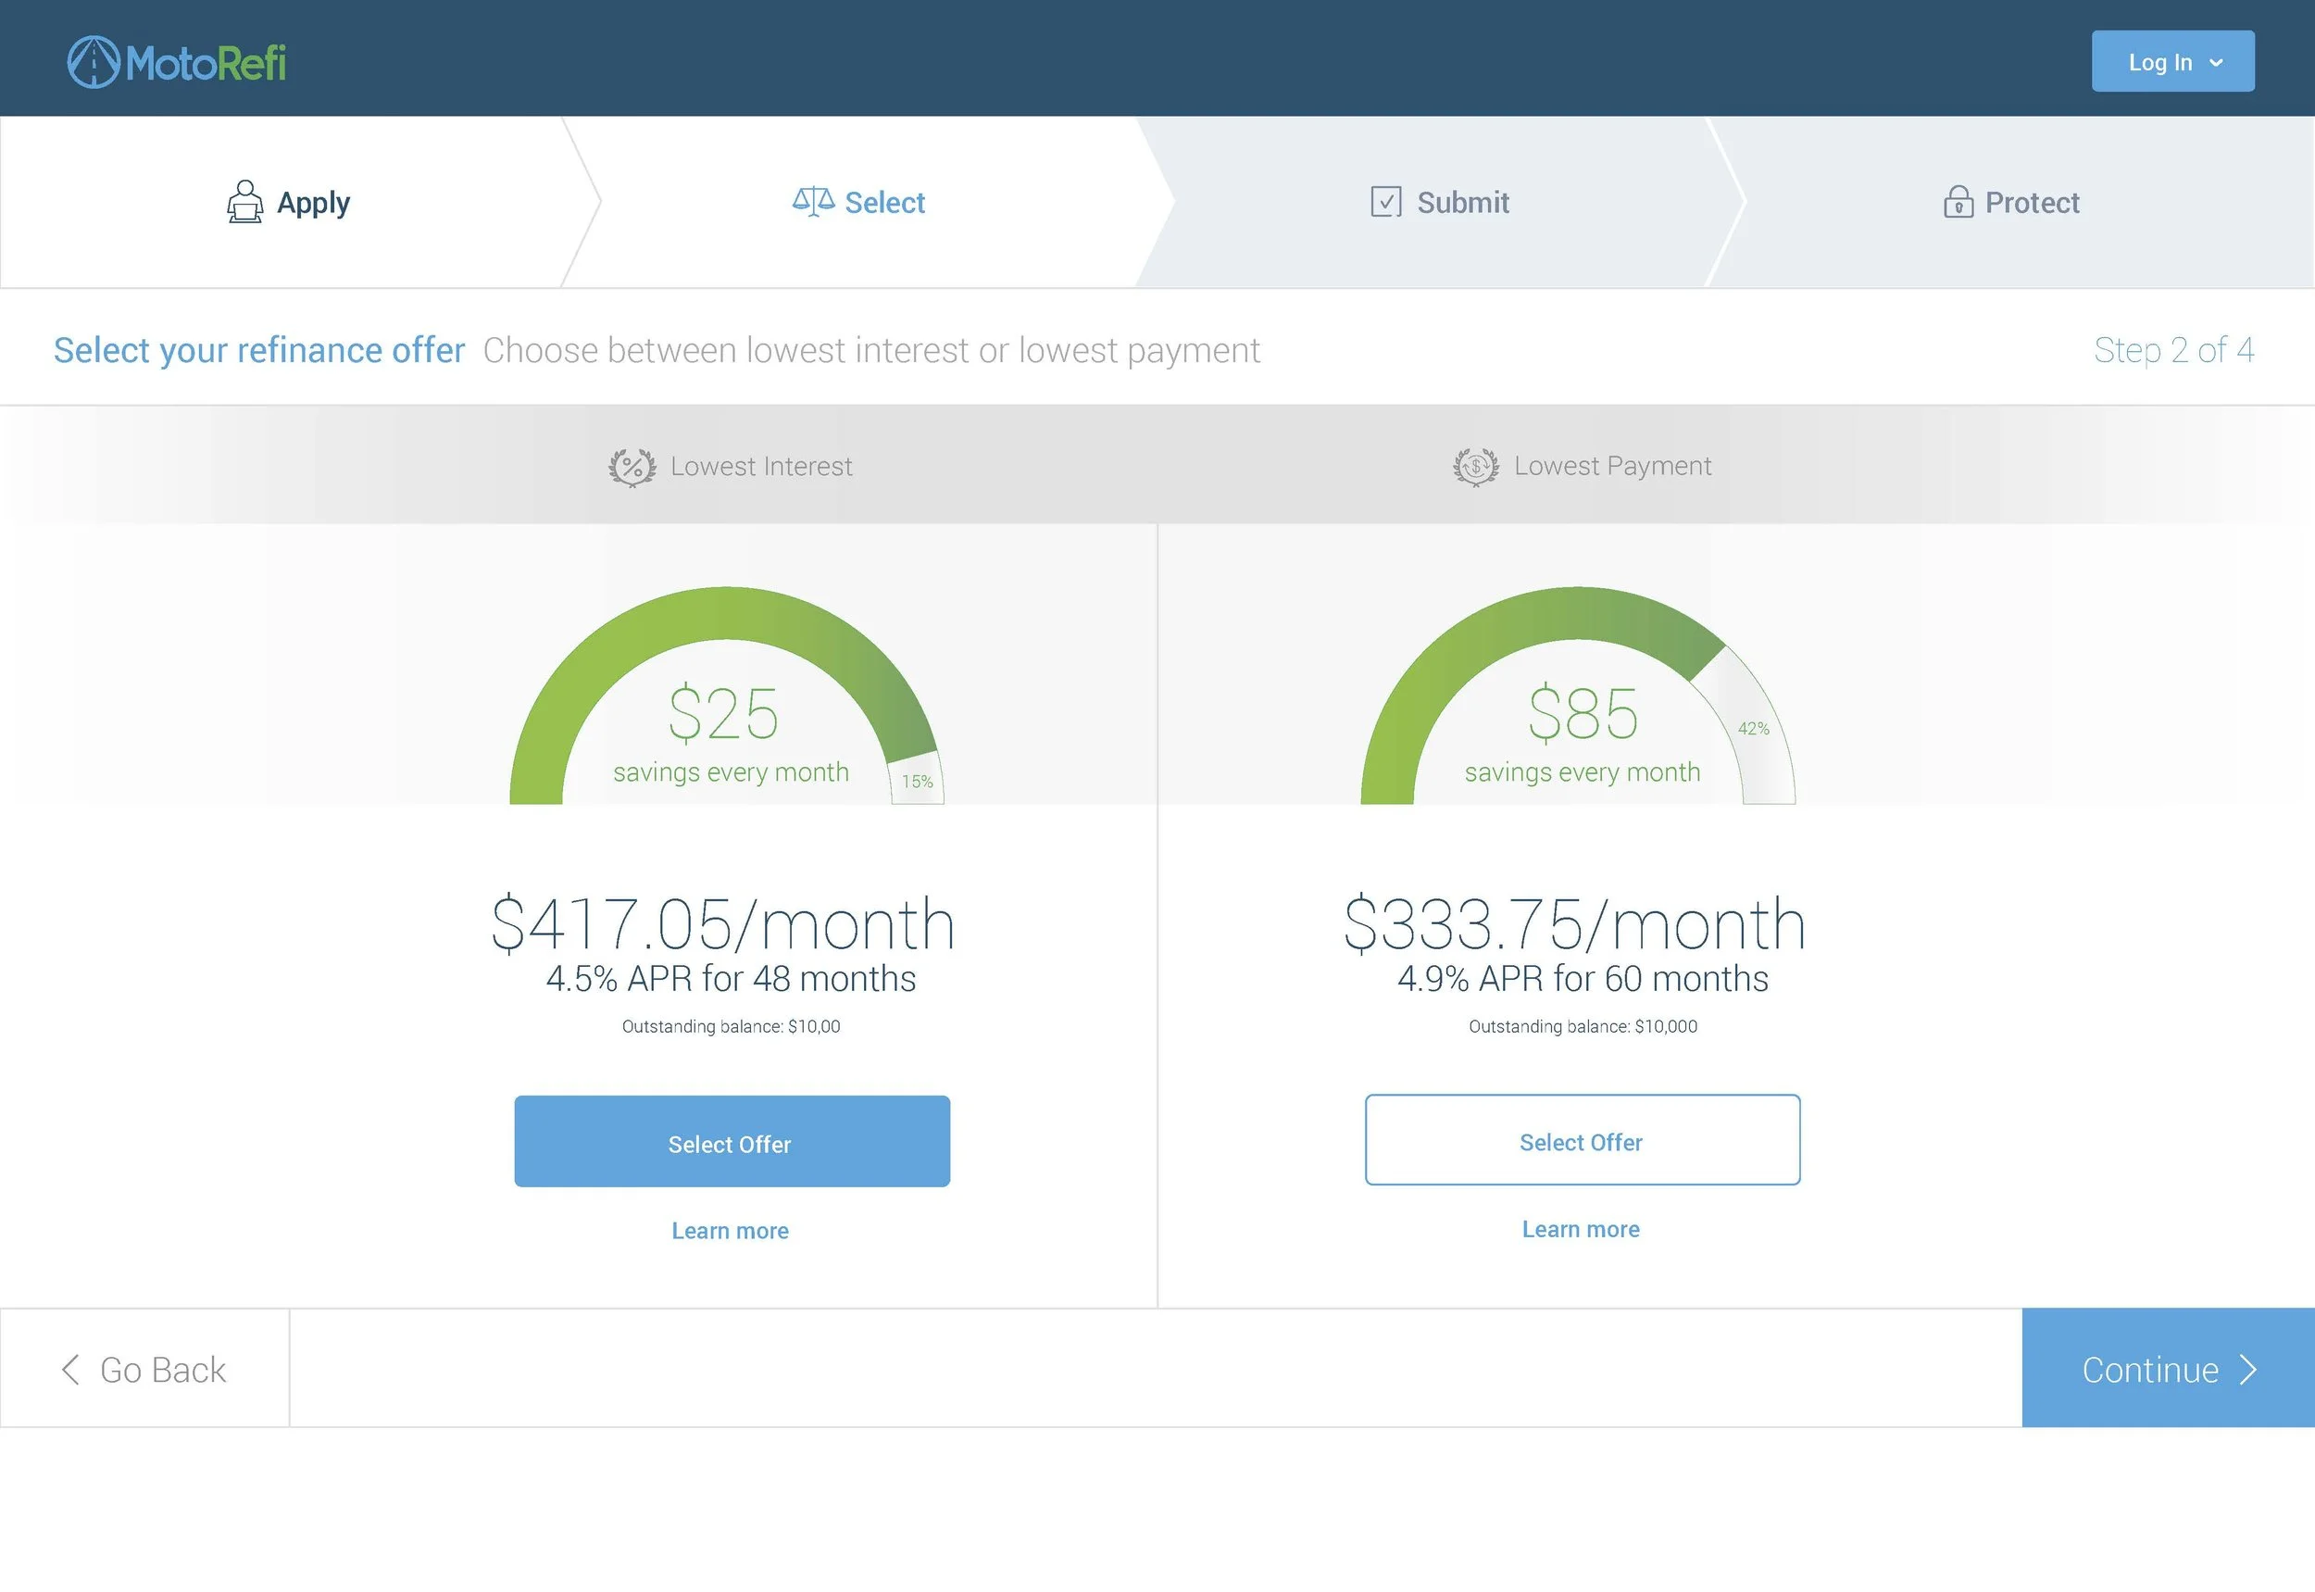Open Learn more under the Lowest Interest offer
The height and width of the screenshot is (1592, 2315).
click(730, 1230)
